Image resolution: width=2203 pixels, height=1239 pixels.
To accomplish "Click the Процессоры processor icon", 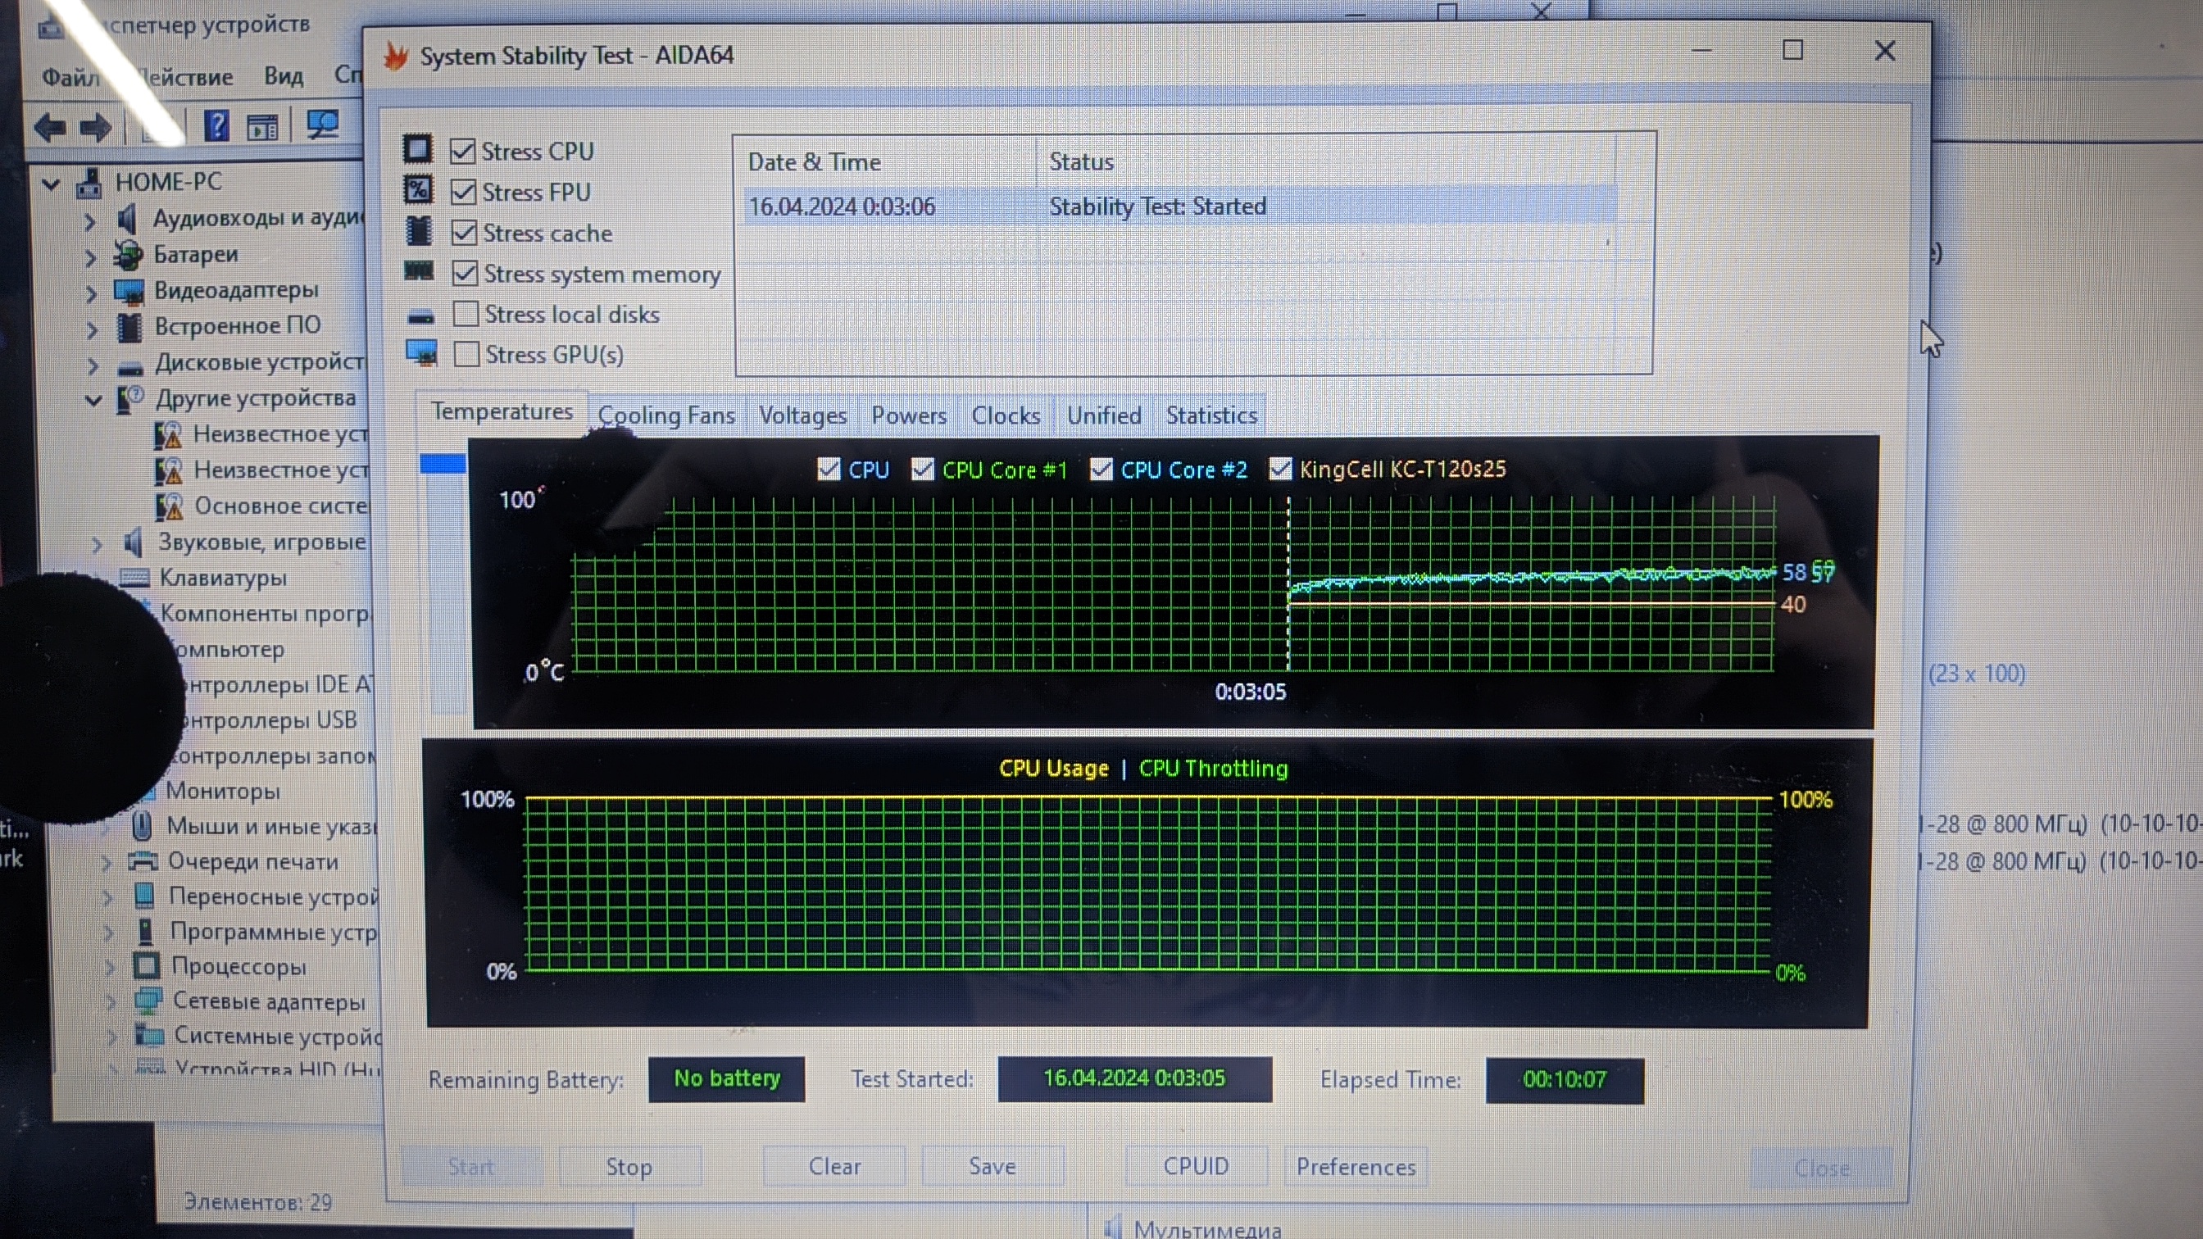I will [146, 966].
